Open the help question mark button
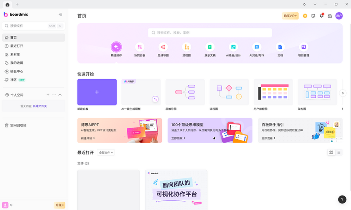 [342, 199]
